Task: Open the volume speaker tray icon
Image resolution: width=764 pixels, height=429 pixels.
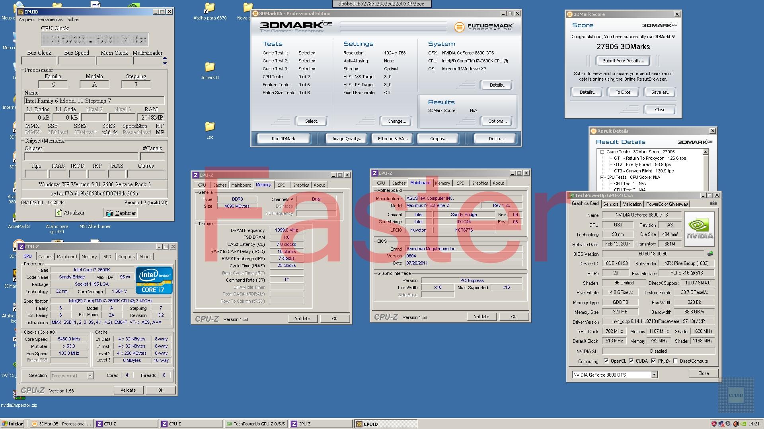Action: point(736,424)
